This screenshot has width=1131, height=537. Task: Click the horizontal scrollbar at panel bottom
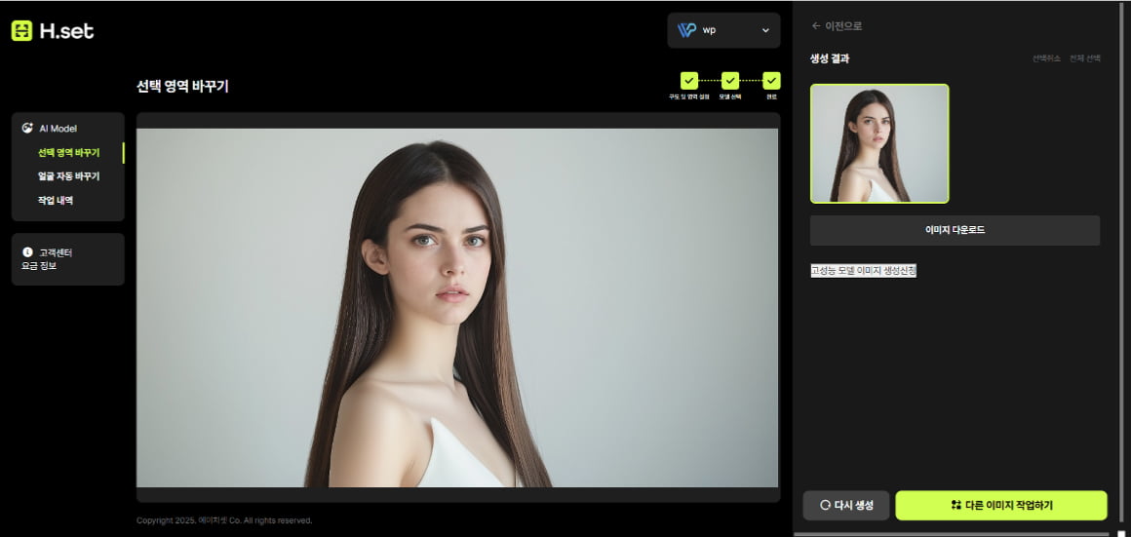pos(951,534)
